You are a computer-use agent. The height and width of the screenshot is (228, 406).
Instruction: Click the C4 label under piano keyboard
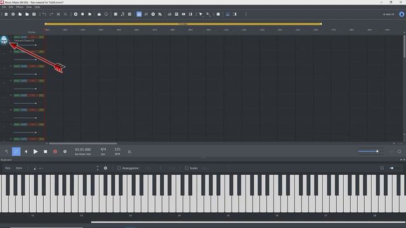[179, 215]
